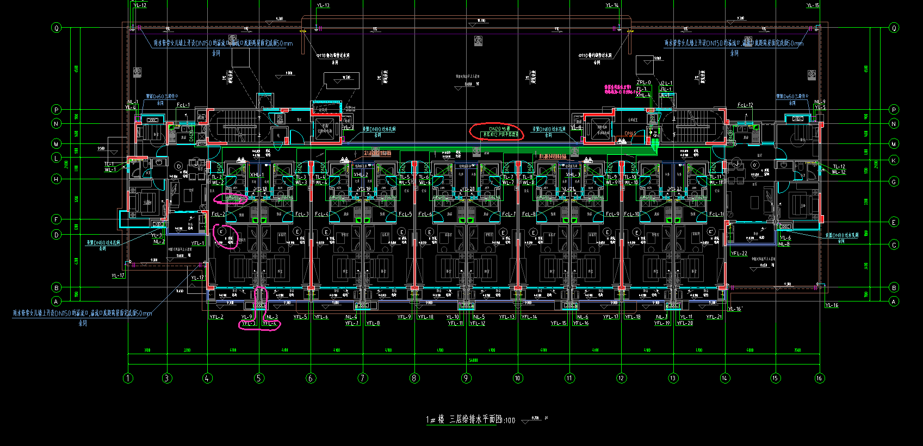Click the TL-12 label at right edge
923x446 pixels.
click(839, 166)
